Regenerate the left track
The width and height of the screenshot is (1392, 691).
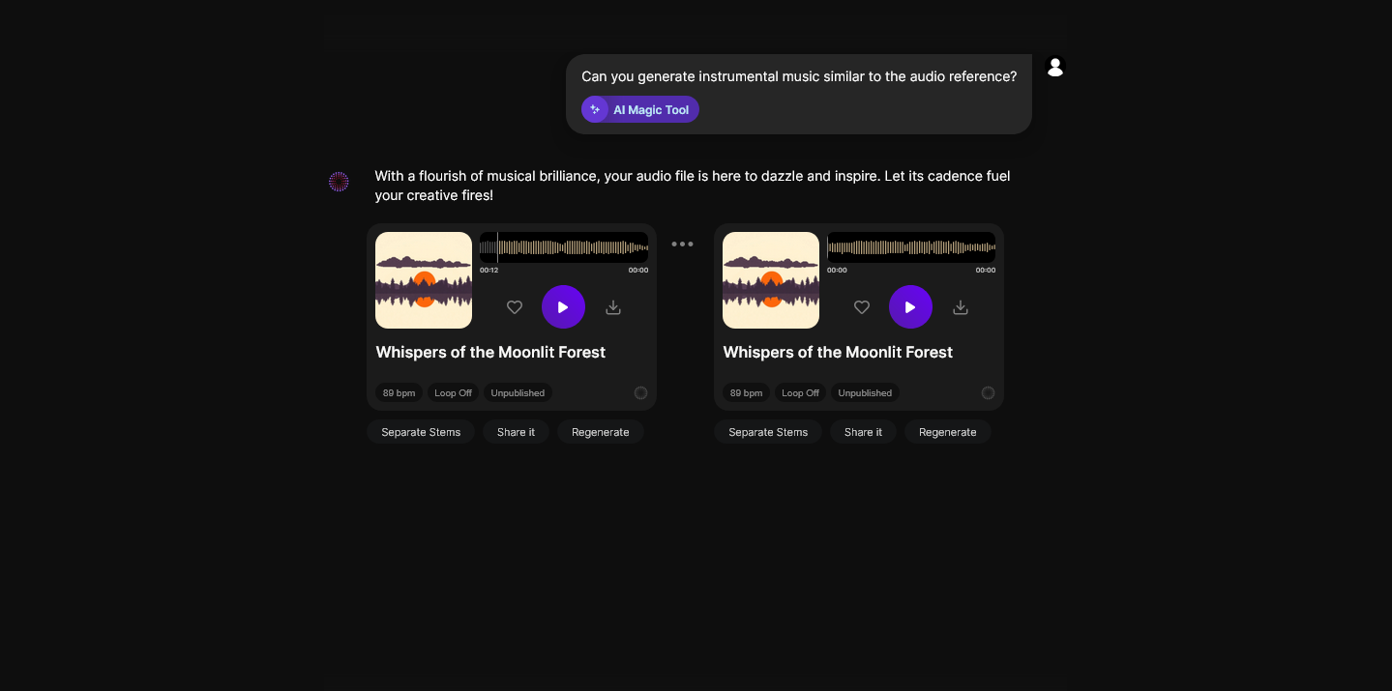[601, 432]
